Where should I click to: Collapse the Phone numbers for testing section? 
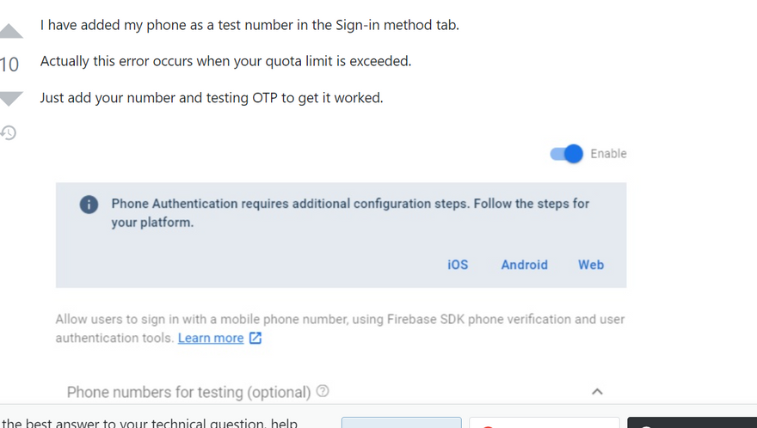pyautogui.click(x=597, y=391)
